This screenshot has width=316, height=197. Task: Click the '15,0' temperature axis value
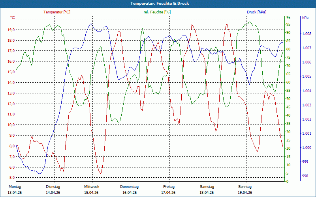[11, 72]
